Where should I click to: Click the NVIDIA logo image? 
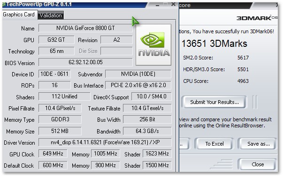pos(153,44)
